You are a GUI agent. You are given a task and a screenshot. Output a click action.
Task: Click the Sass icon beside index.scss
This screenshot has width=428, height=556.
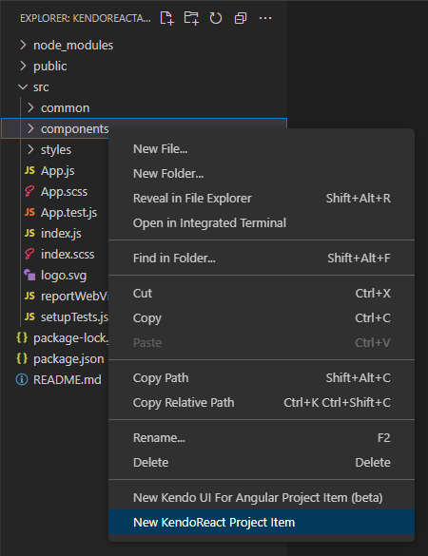click(x=29, y=254)
